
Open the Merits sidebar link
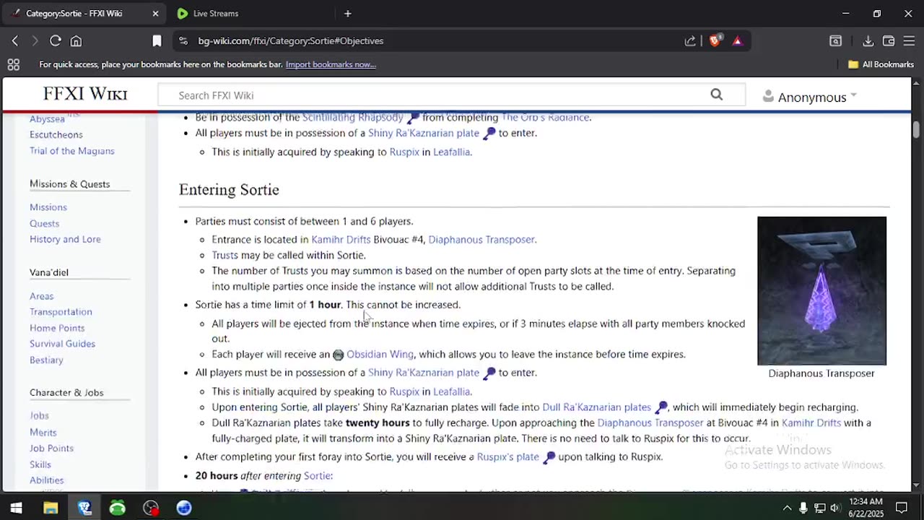[43, 433]
